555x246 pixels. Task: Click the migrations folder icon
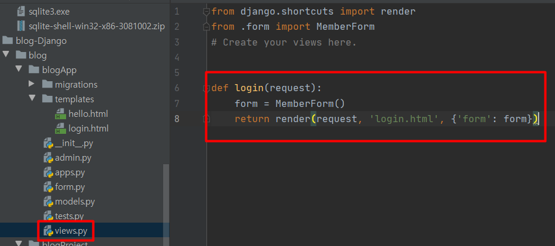click(x=47, y=84)
